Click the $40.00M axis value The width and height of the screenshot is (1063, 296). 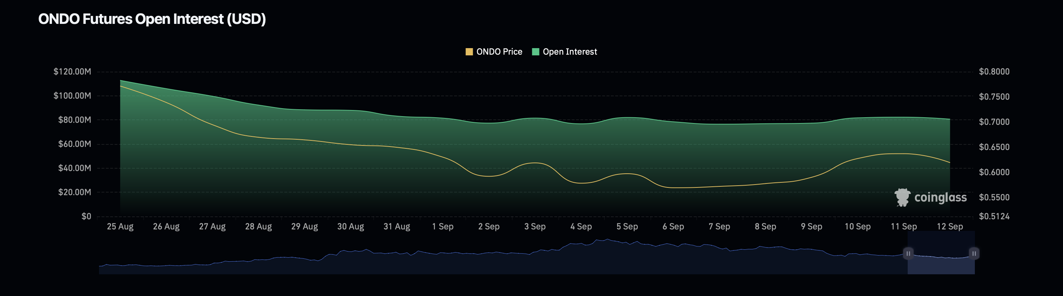point(75,168)
